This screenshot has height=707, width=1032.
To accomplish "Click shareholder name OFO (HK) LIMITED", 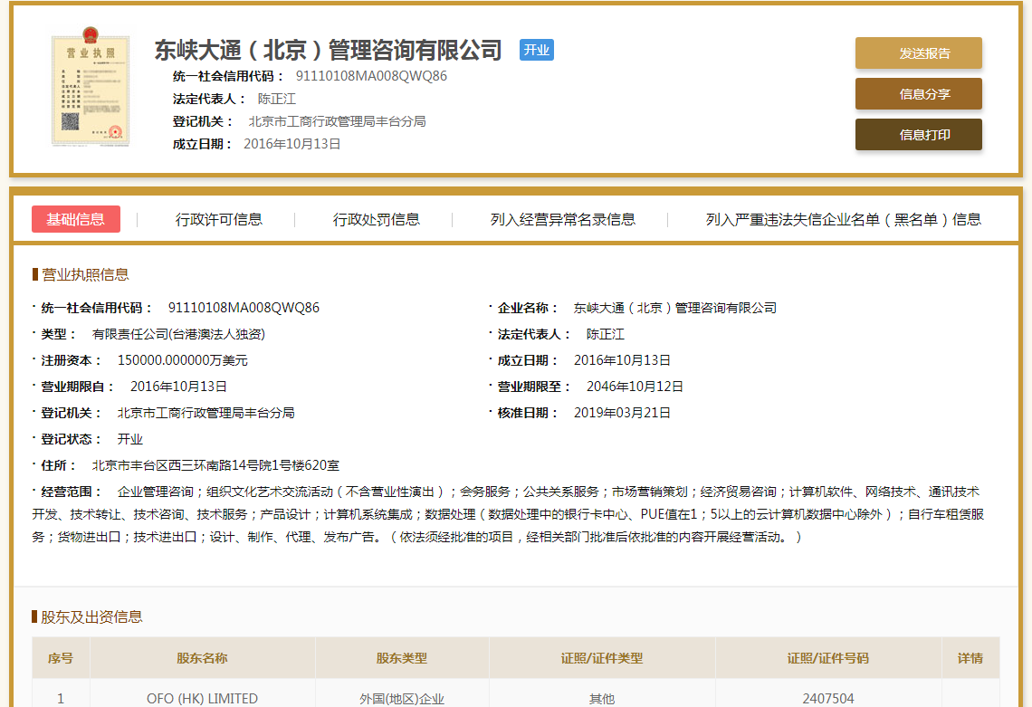I will (202, 699).
